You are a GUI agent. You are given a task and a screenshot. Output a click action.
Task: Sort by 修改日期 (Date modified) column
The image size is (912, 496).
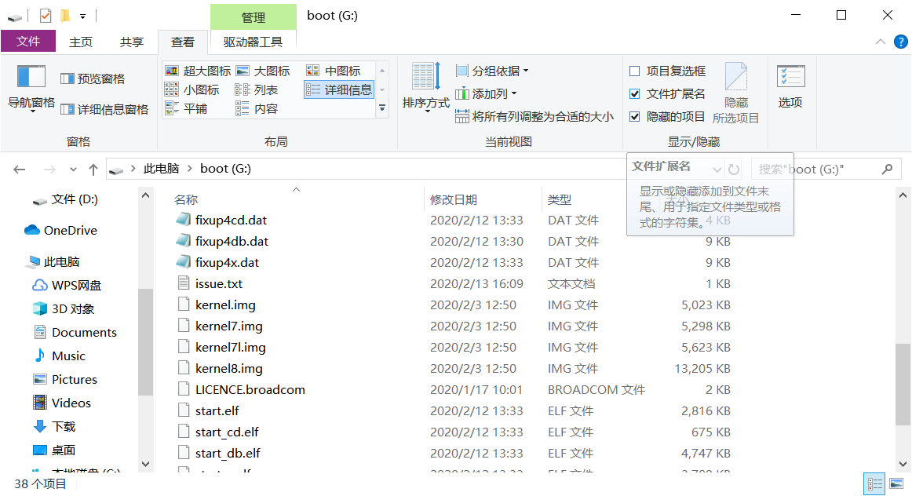point(454,199)
